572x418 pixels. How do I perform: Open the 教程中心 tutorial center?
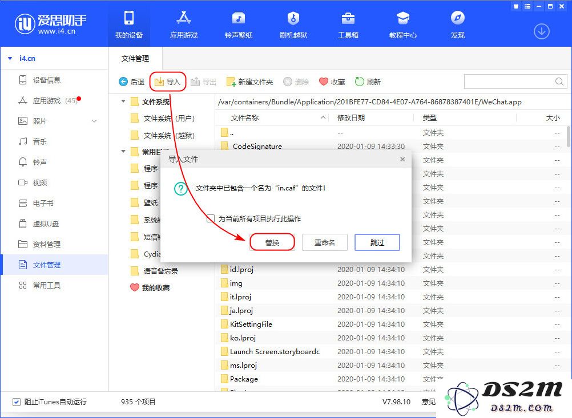402,25
